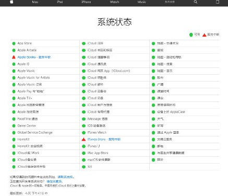Click the "iCloud 版 iWork" row text
The height and width of the screenshot is (196, 228).
(x=28, y=153)
